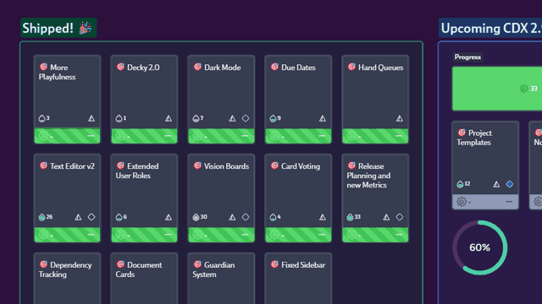Viewport: 542px width, 304px height.
Task: Open the Guardian System card
Action: [x=221, y=279]
